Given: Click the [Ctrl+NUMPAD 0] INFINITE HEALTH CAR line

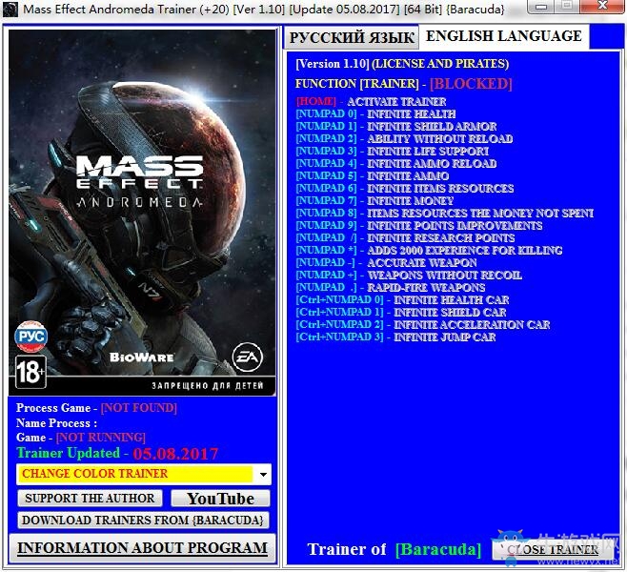Looking at the screenshot, I should (x=403, y=300).
